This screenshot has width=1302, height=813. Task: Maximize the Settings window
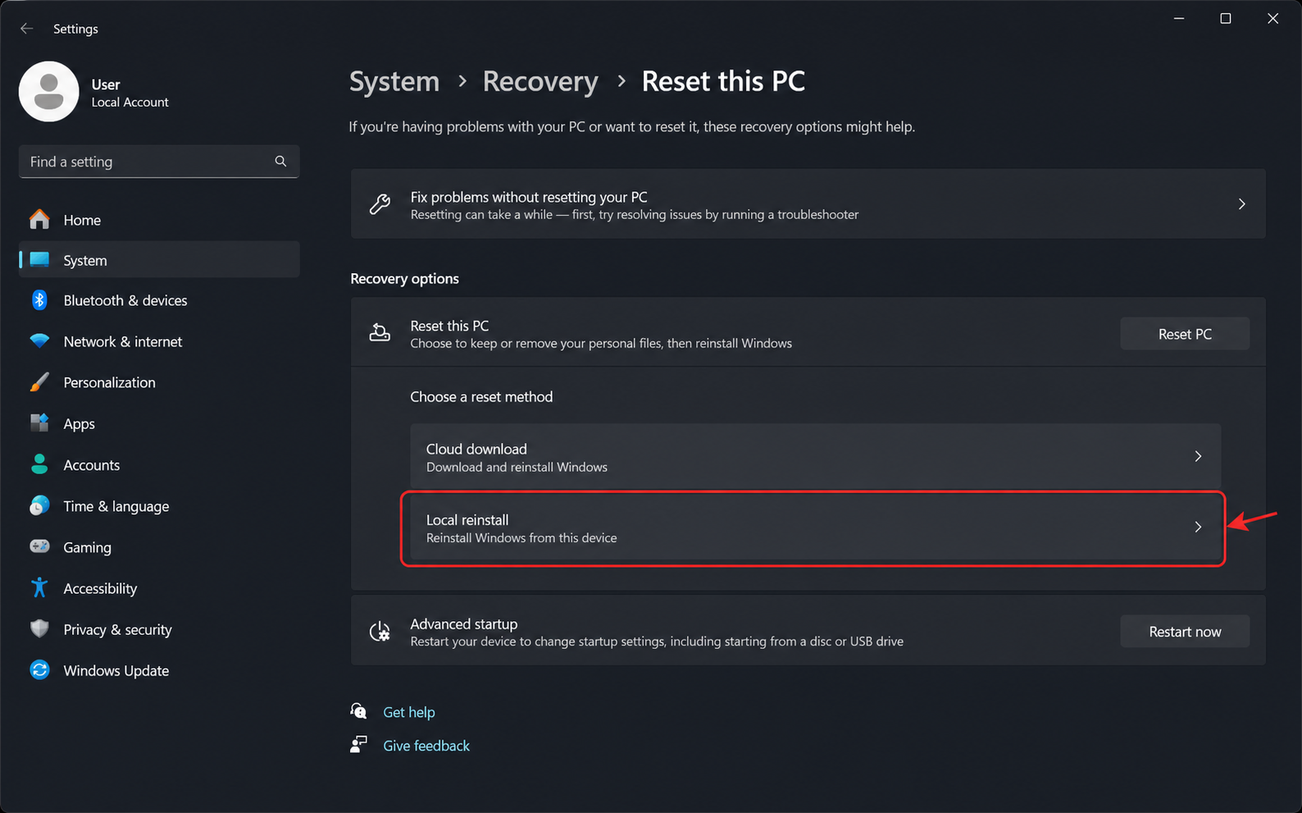pyautogui.click(x=1226, y=18)
